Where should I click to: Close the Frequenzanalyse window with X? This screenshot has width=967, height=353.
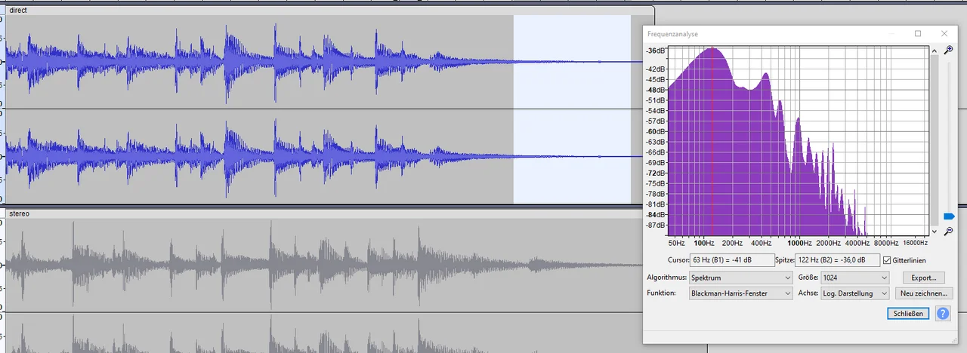[944, 34]
